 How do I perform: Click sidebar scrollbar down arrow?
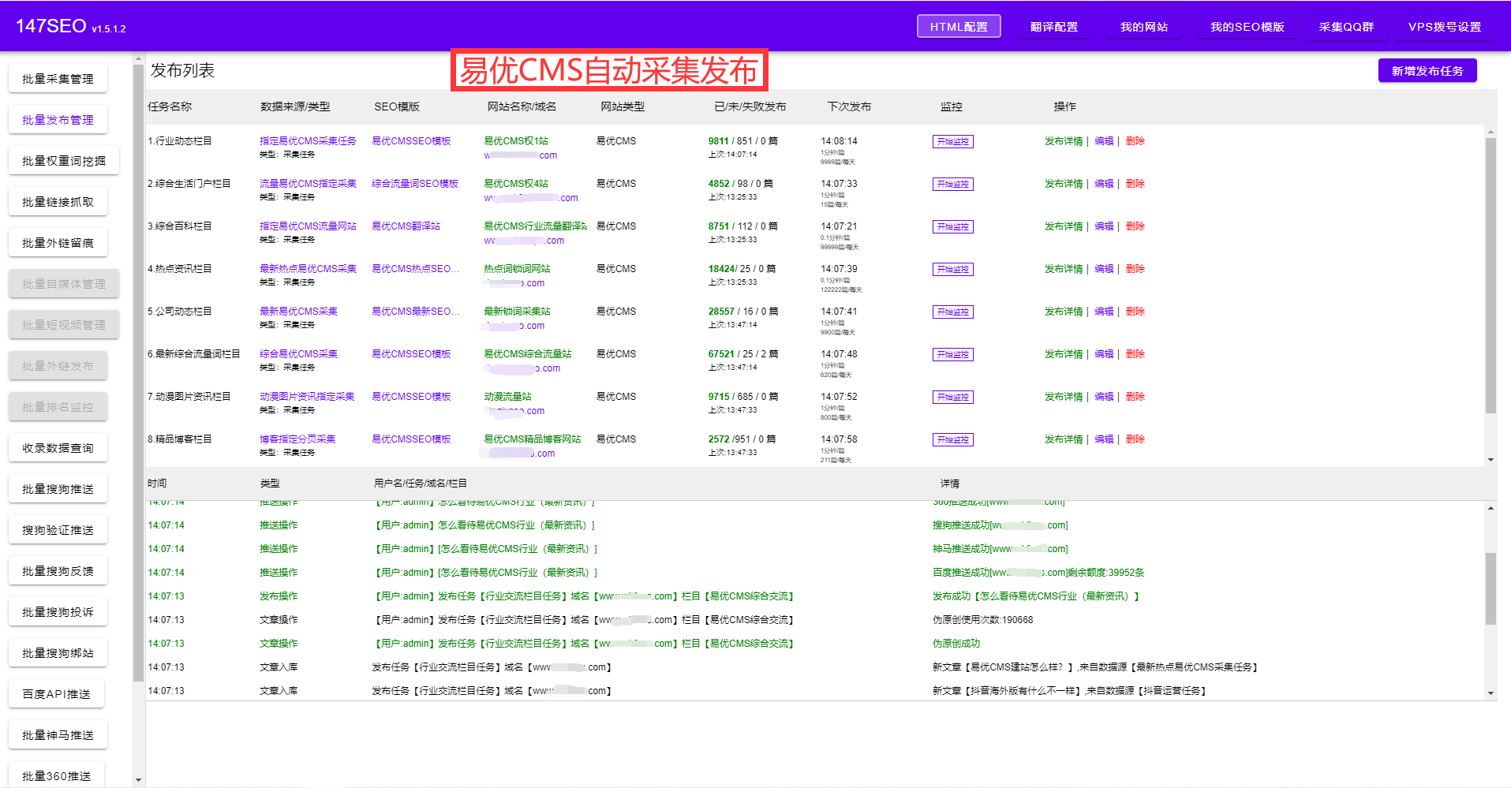[139, 780]
